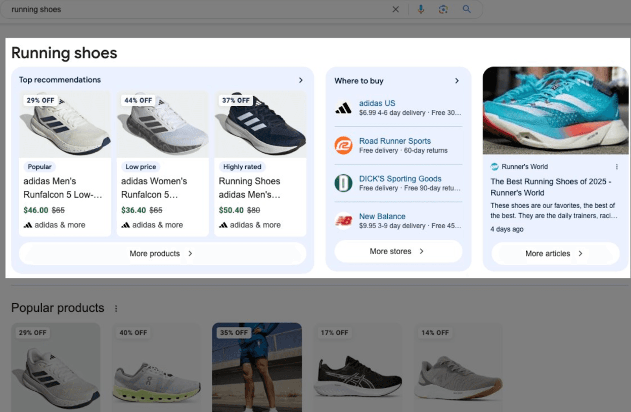Viewport: 631px width, 412px height.
Task: Select the 35% OFF product under Popular products
Action: [257, 367]
